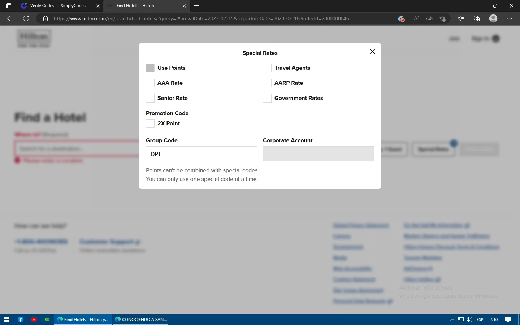
Task: Click the browser address bar URL
Action: (x=201, y=18)
